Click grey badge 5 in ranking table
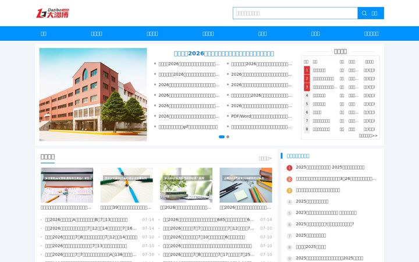 point(307,104)
